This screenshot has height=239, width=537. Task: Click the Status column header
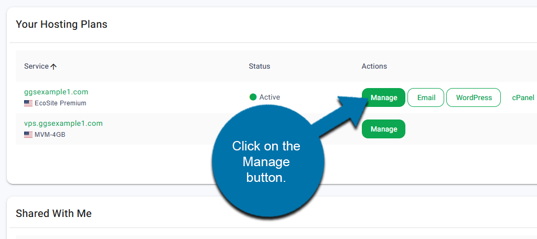pyautogui.click(x=260, y=67)
